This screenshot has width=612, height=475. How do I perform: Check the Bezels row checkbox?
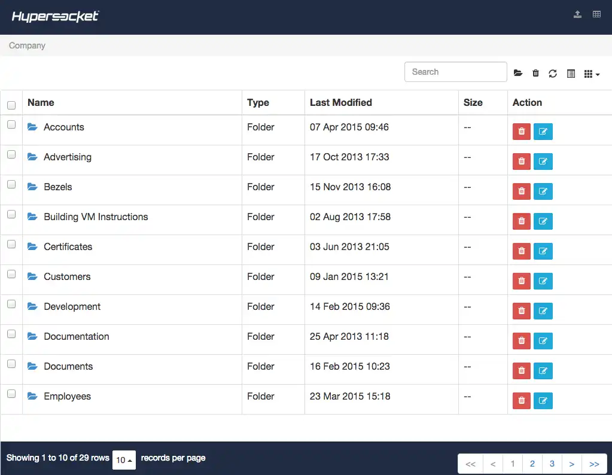tap(11, 184)
